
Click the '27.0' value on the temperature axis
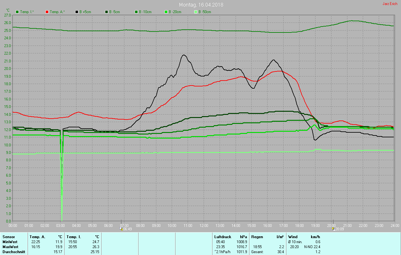8,15
